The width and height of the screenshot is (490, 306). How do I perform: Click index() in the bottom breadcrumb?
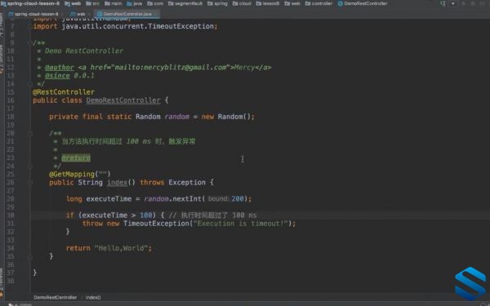coord(93,297)
